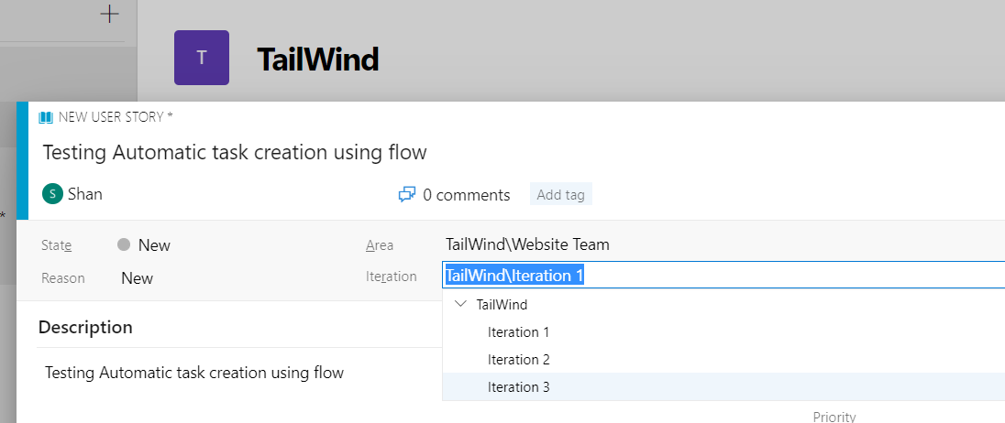Screen dimensions: 1005x423
Task: Click the TailWind project heading
Action: pyautogui.click(x=318, y=59)
